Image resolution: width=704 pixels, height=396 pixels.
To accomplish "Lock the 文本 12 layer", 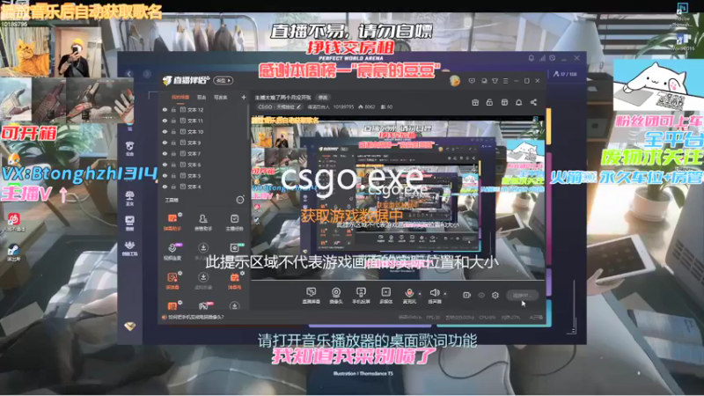I will click(173, 109).
